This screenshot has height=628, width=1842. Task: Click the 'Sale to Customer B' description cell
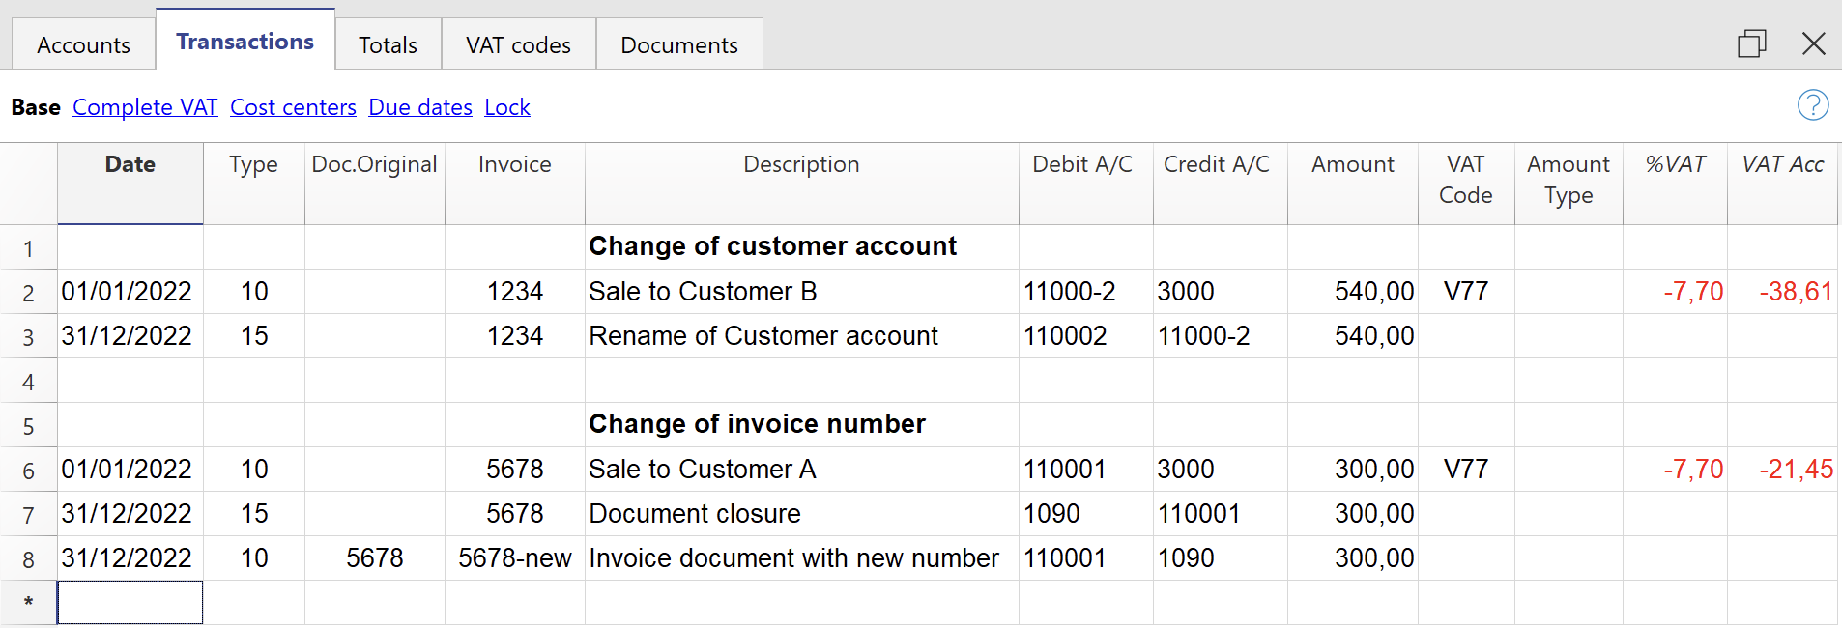(x=703, y=292)
